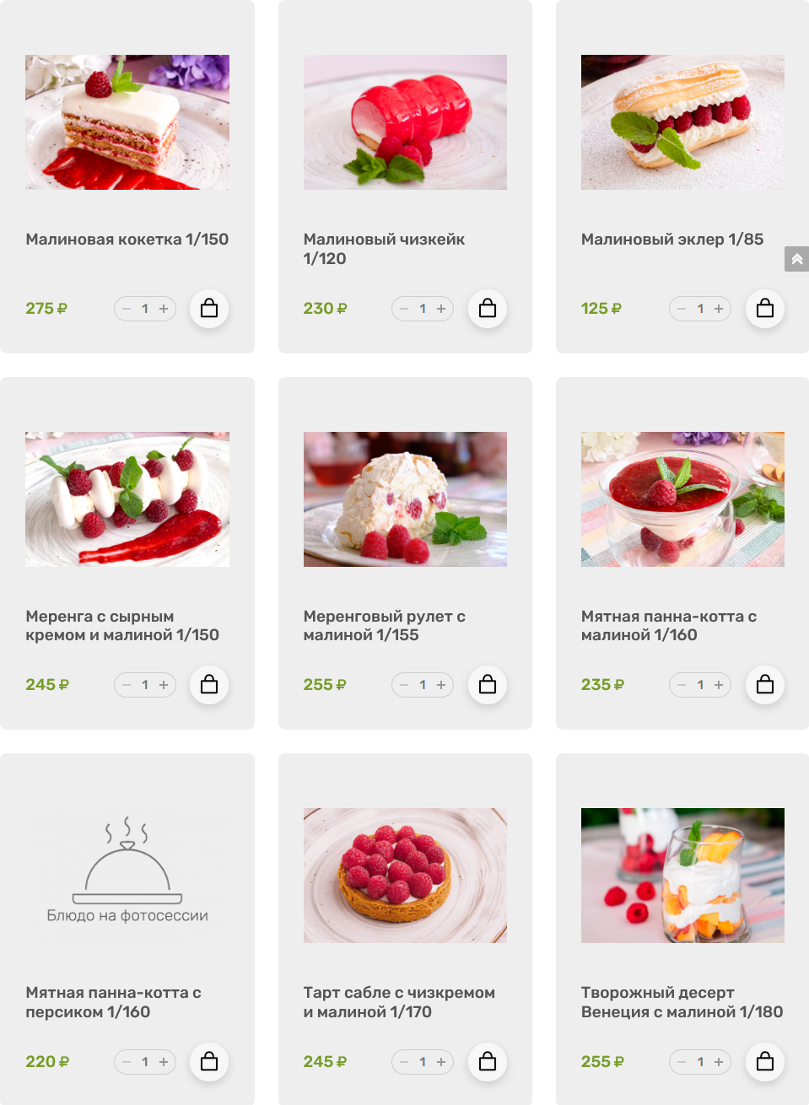Decrease quantity of Малиновый чизкейк with minus
The image size is (809, 1105).
click(x=404, y=309)
